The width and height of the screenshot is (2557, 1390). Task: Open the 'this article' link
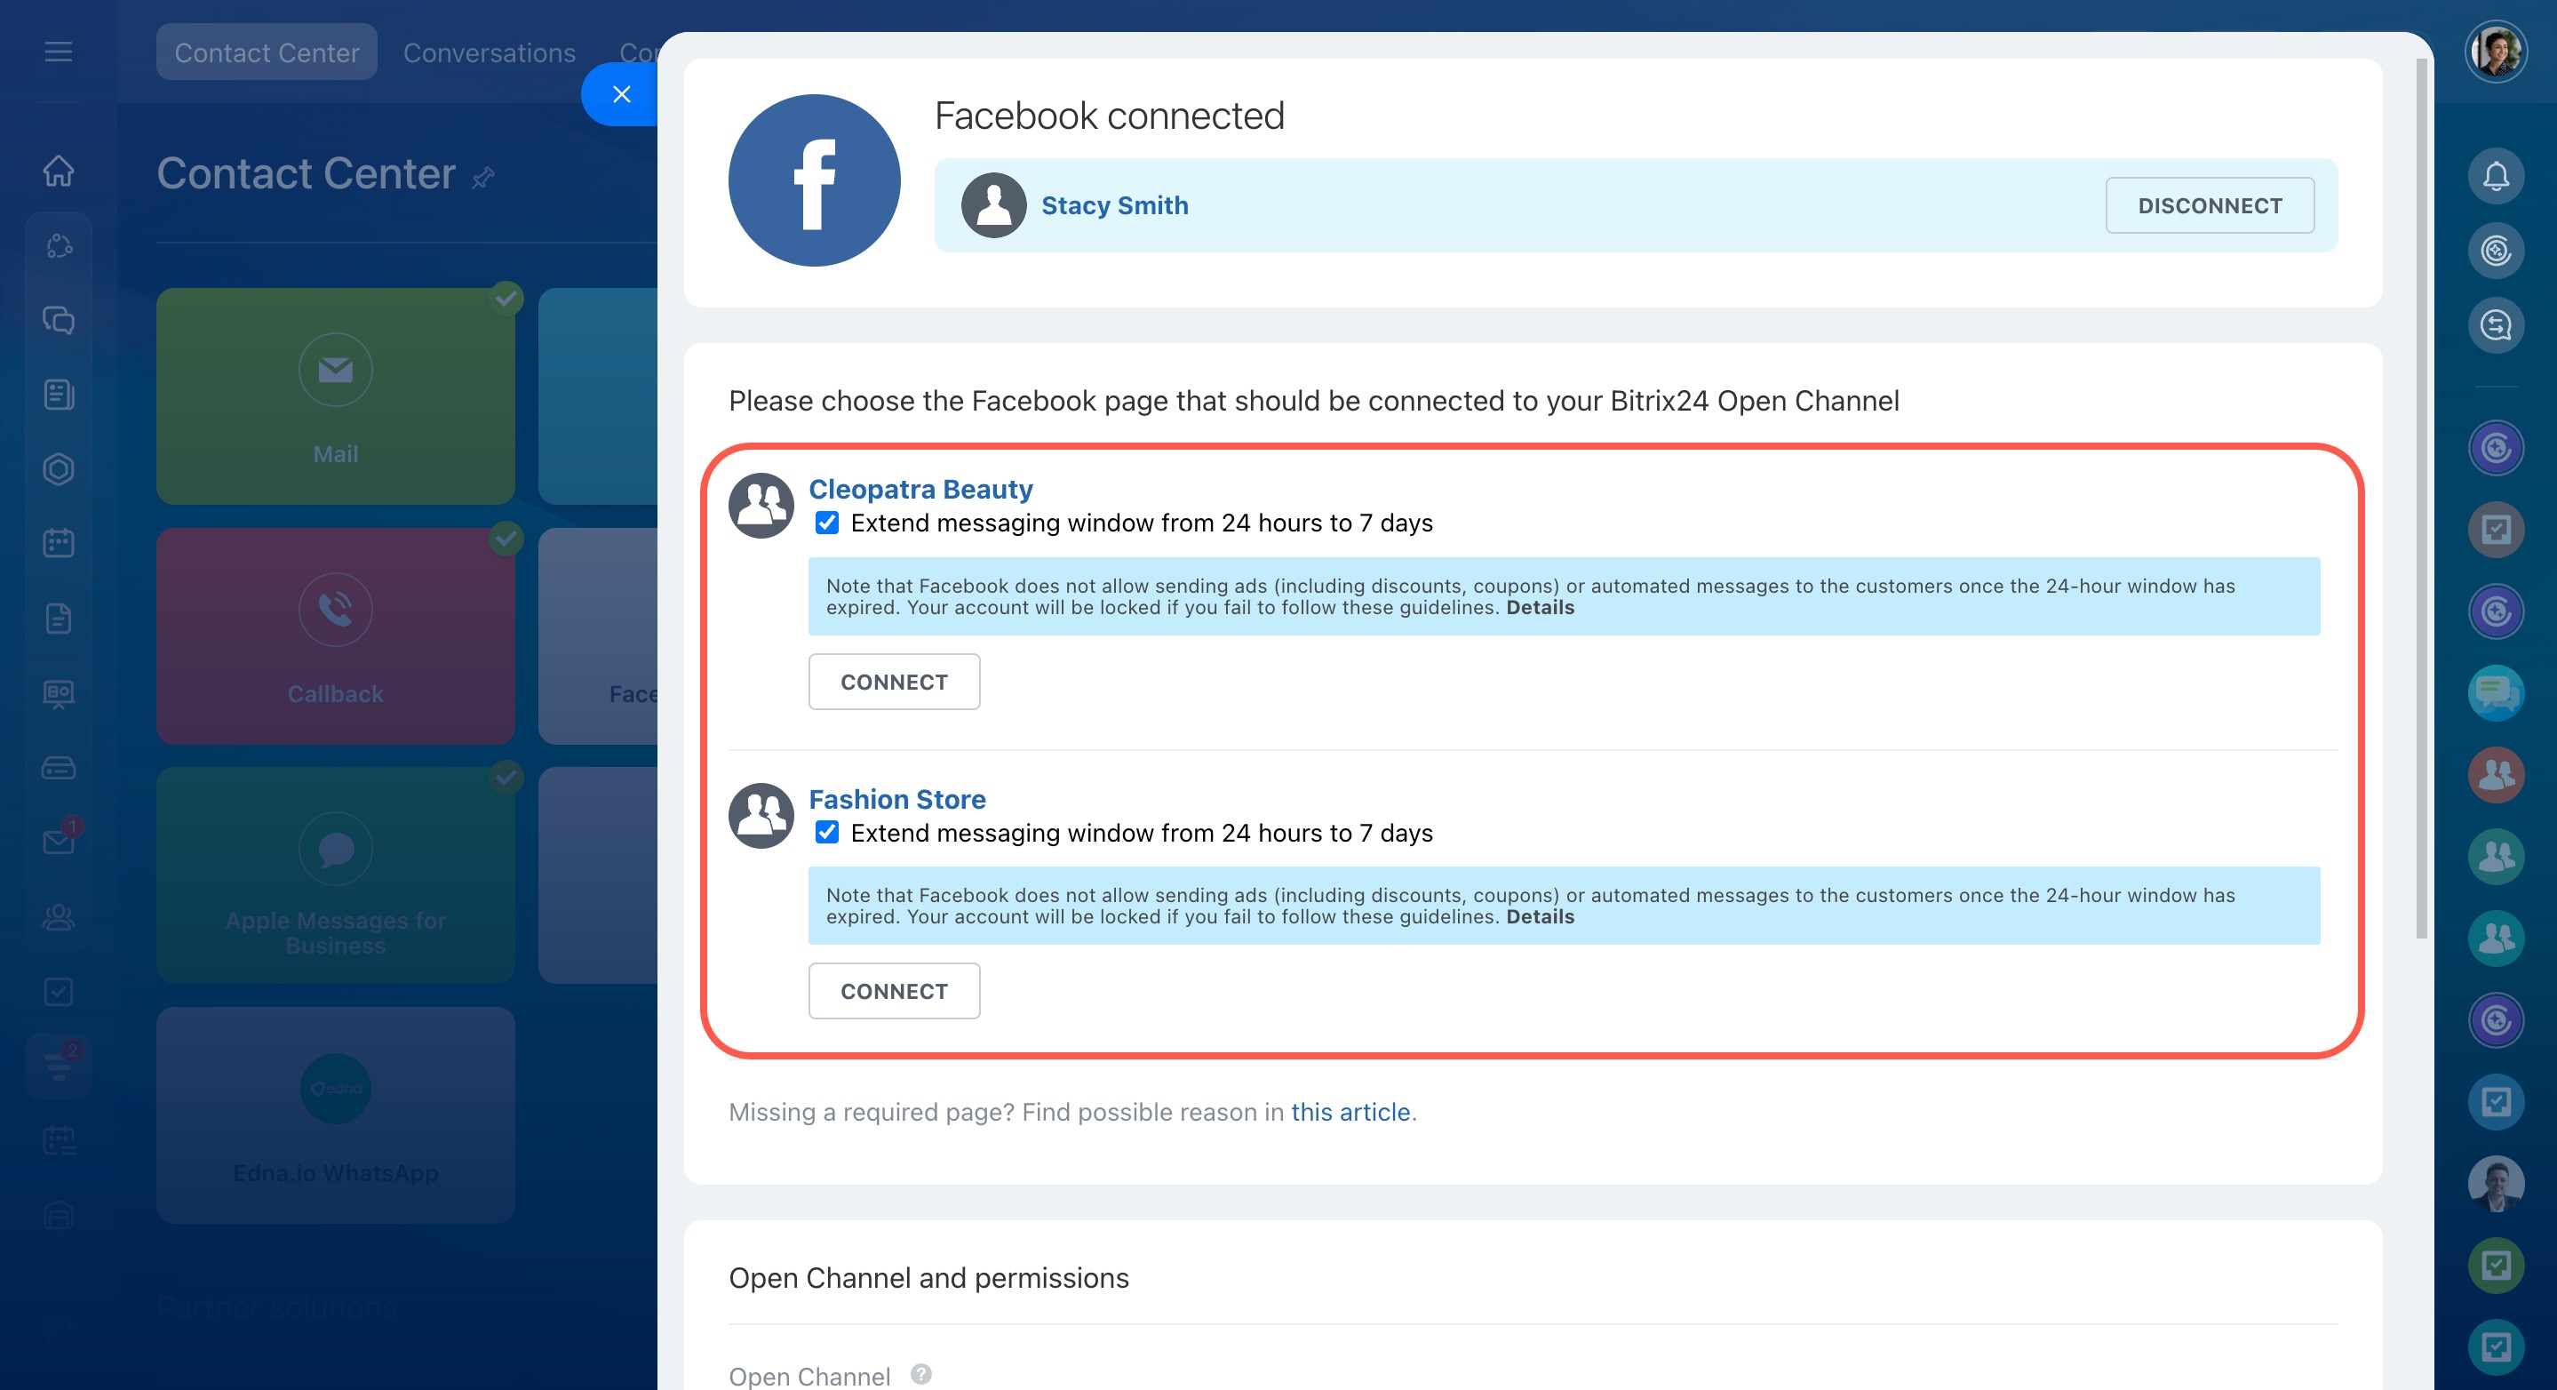click(x=1350, y=1112)
